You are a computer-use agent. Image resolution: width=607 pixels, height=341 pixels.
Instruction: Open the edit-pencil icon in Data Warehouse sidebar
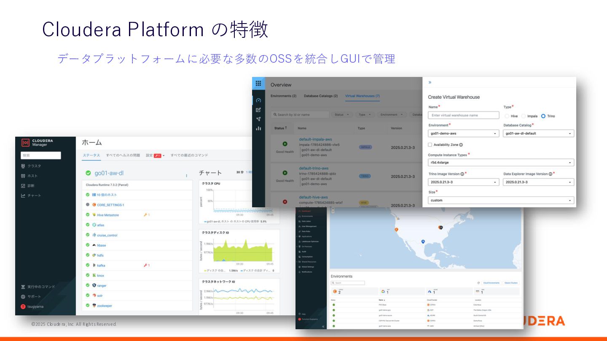click(258, 110)
